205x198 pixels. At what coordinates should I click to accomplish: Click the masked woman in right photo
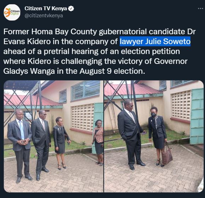click(x=157, y=136)
